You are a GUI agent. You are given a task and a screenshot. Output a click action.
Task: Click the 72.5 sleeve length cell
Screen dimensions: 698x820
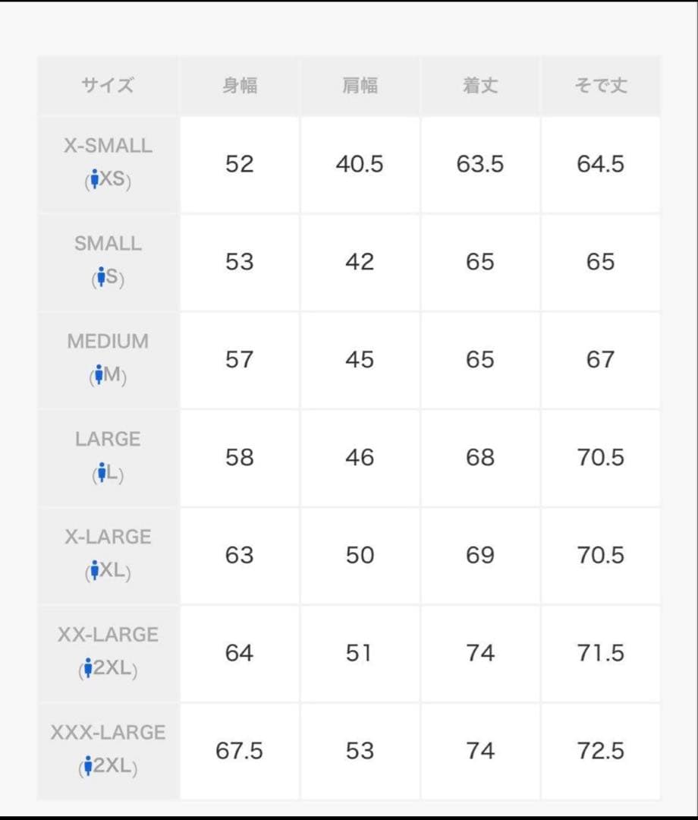pos(600,751)
